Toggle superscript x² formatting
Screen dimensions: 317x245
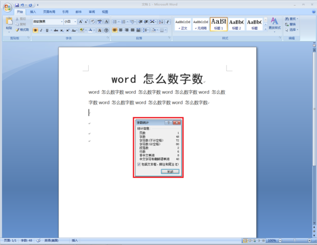click(68, 30)
